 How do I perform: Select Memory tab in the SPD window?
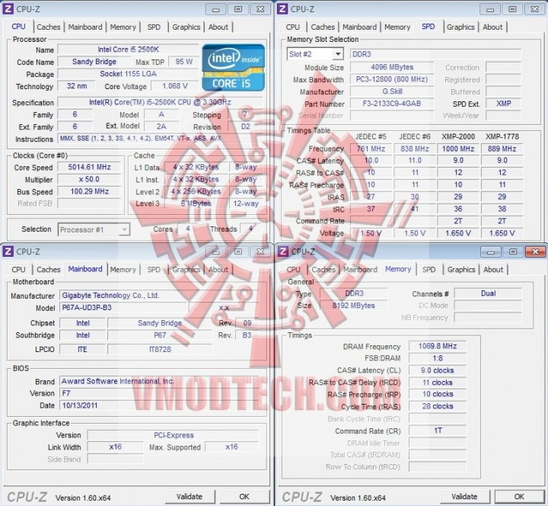click(397, 27)
